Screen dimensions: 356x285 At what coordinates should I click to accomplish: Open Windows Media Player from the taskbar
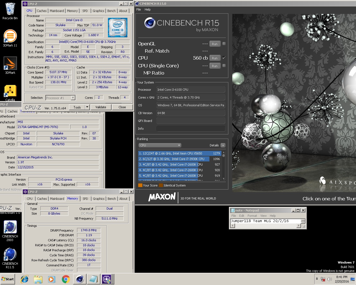52,279
